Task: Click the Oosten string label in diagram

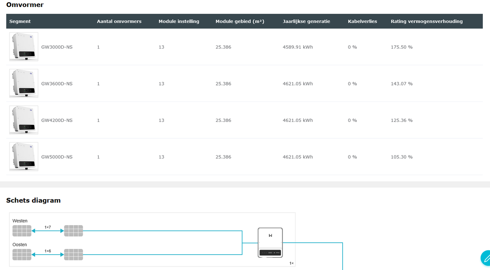Action: 20,245
